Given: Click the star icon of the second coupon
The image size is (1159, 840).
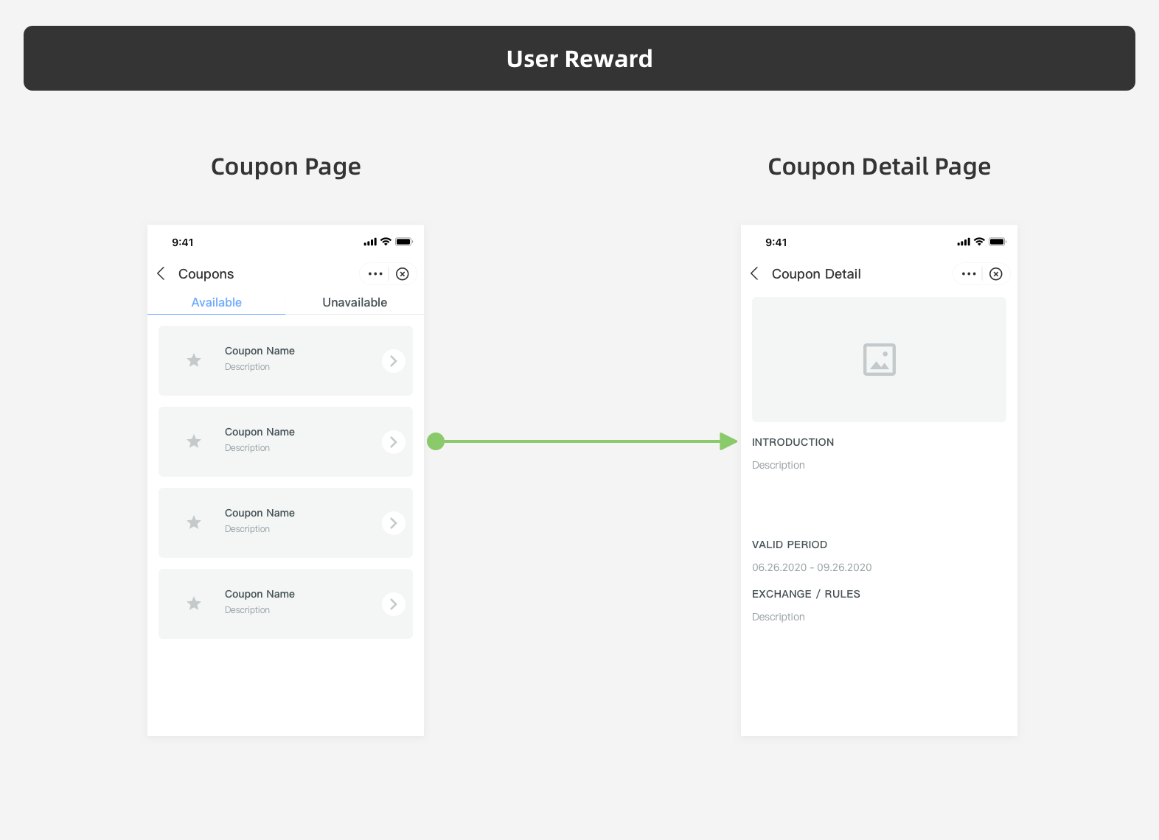Looking at the screenshot, I should pos(194,441).
